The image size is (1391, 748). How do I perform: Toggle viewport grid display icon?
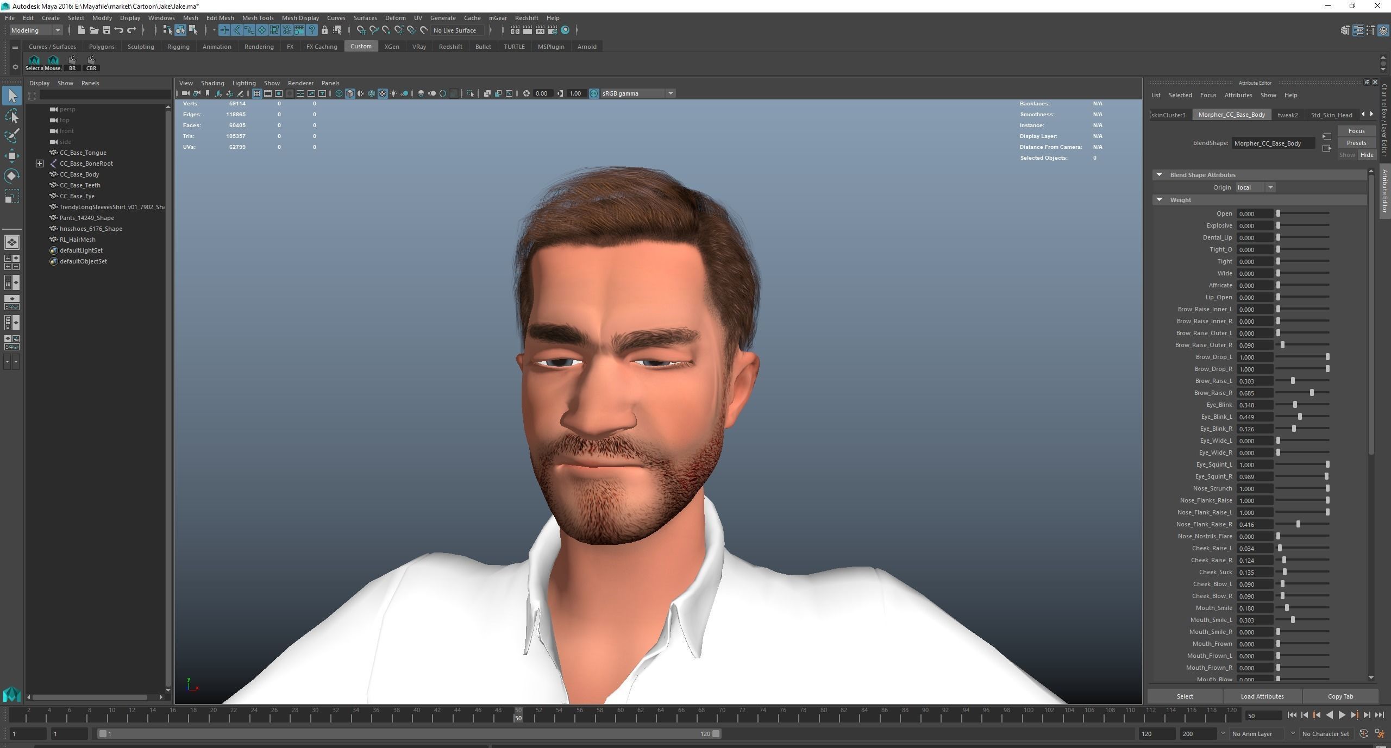pyautogui.click(x=257, y=93)
